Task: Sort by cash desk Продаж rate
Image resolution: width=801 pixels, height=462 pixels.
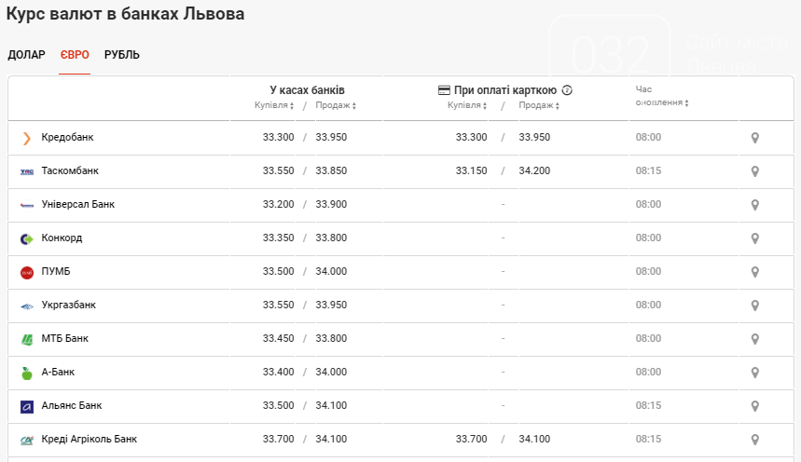Action: [x=336, y=105]
